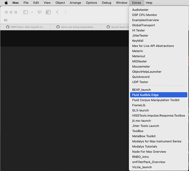189x171 pixels.
Task: Open the Help menu
Action: [149, 3]
